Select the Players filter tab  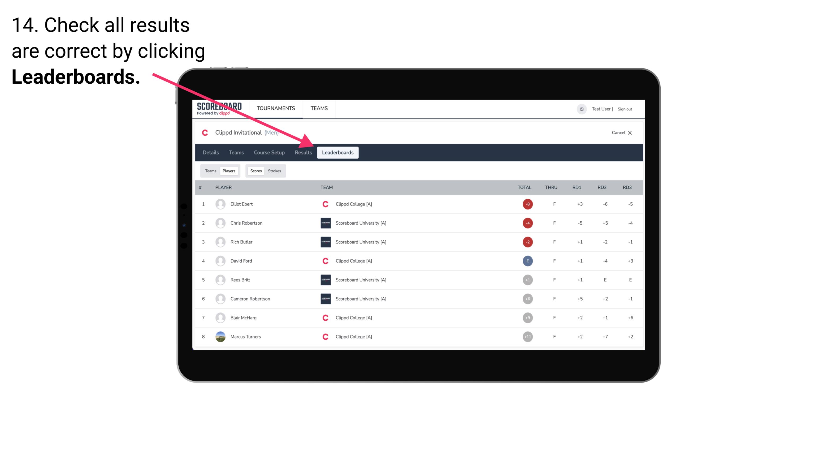point(229,171)
